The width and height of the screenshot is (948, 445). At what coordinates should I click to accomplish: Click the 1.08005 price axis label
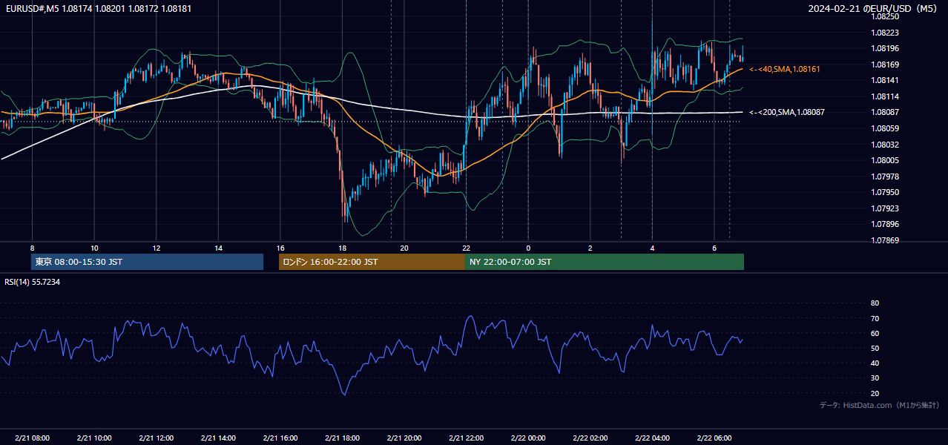(885, 160)
